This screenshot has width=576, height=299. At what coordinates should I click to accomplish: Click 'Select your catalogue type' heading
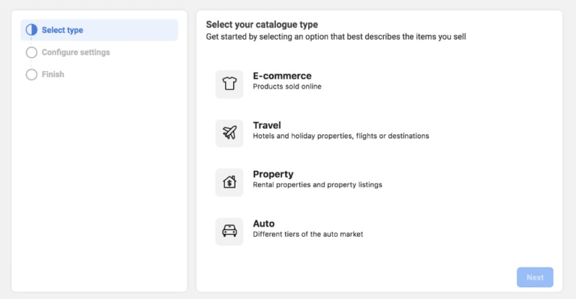pyautogui.click(x=262, y=25)
